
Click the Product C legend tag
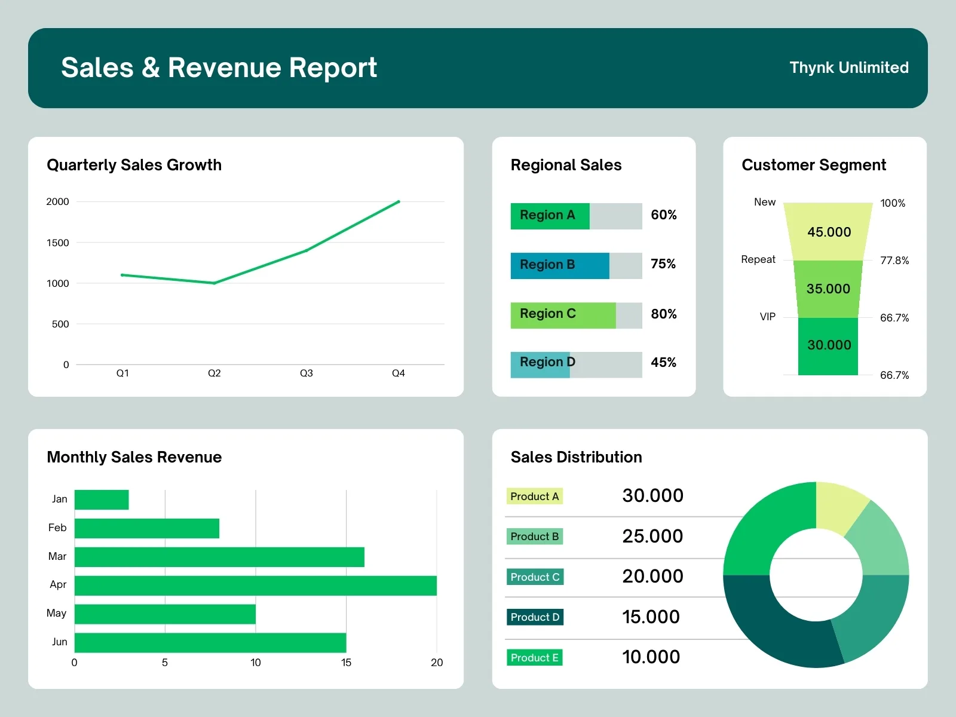535,577
